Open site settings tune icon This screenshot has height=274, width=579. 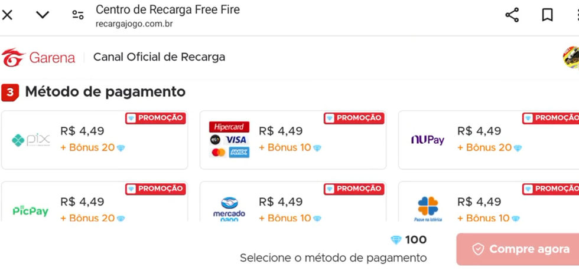point(78,15)
